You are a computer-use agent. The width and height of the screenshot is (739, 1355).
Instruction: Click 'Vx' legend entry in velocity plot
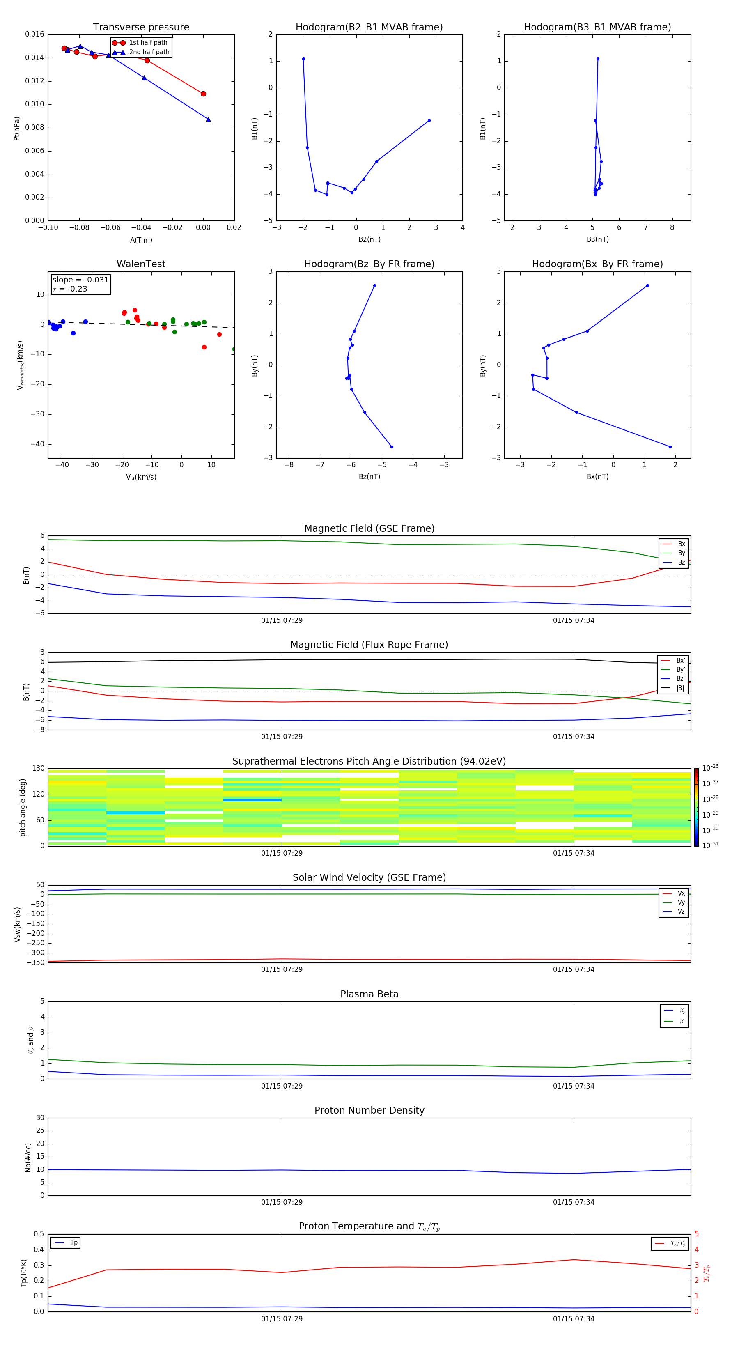[x=674, y=893]
